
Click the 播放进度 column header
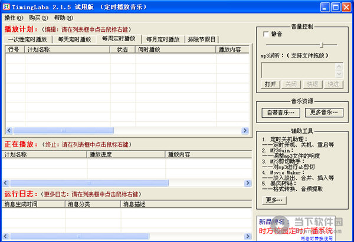[126, 154]
